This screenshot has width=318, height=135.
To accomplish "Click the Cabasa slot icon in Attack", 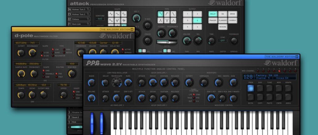I will click(x=88, y=19).
